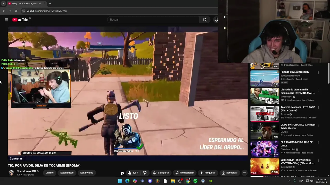Open more actions ellipsis under video
330x185 pixels.
244,173
